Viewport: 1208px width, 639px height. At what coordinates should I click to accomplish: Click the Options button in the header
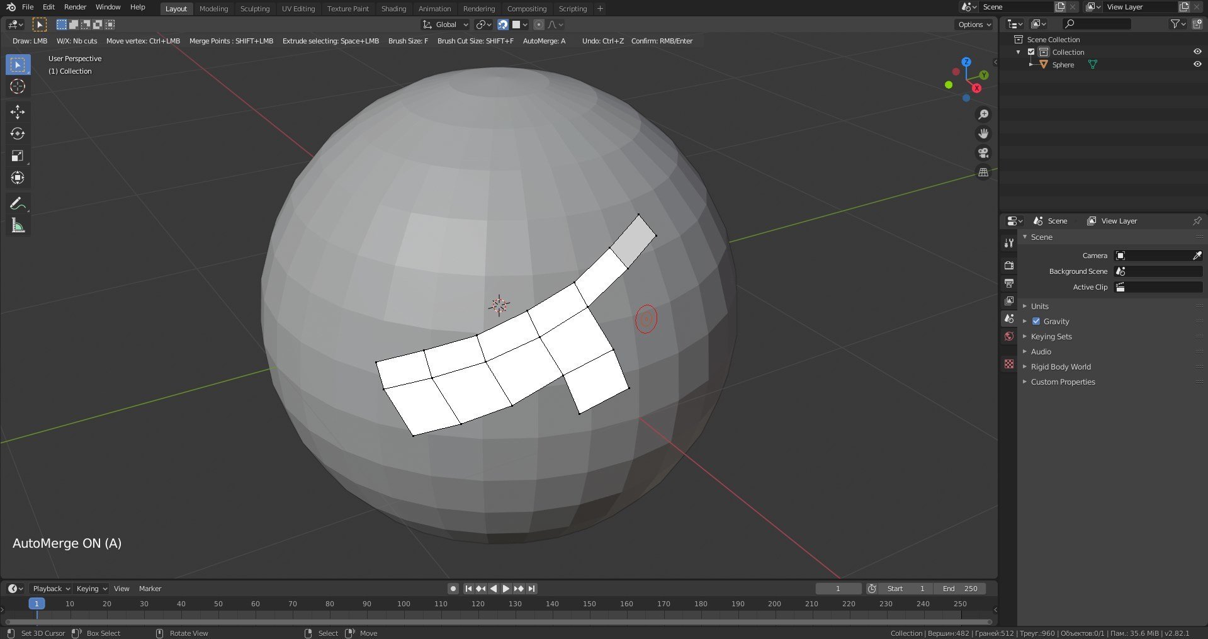pos(973,24)
